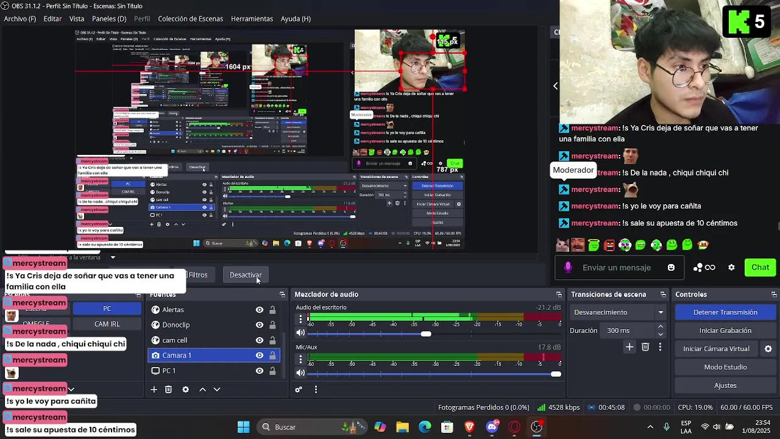
Task: Hide the Donoclip source
Action: click(x=260, y=325)
